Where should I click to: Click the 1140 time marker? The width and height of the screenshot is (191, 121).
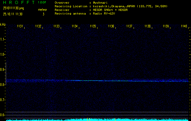click(x=184, y=26)
